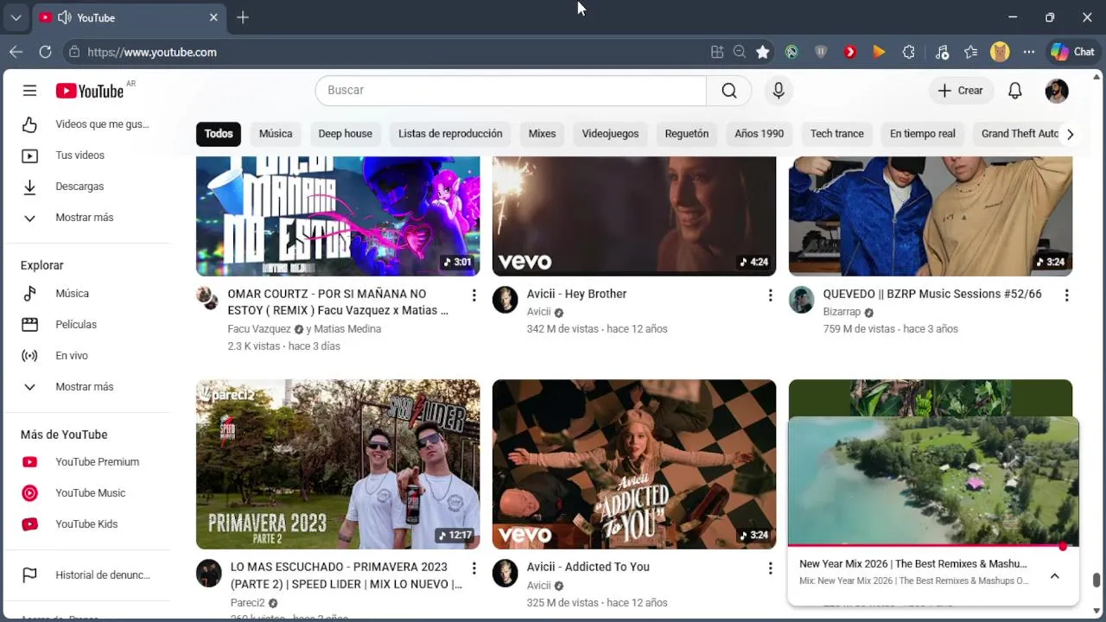Open options for Quevedo BZRP video
The height and width of the screenshot is (622, 1106).
[x=1066, y=295]
